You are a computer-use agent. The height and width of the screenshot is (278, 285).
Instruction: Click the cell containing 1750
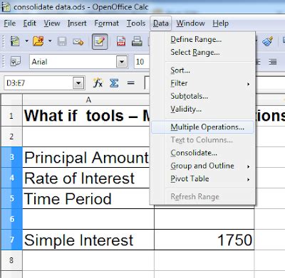tap(204, 240)
